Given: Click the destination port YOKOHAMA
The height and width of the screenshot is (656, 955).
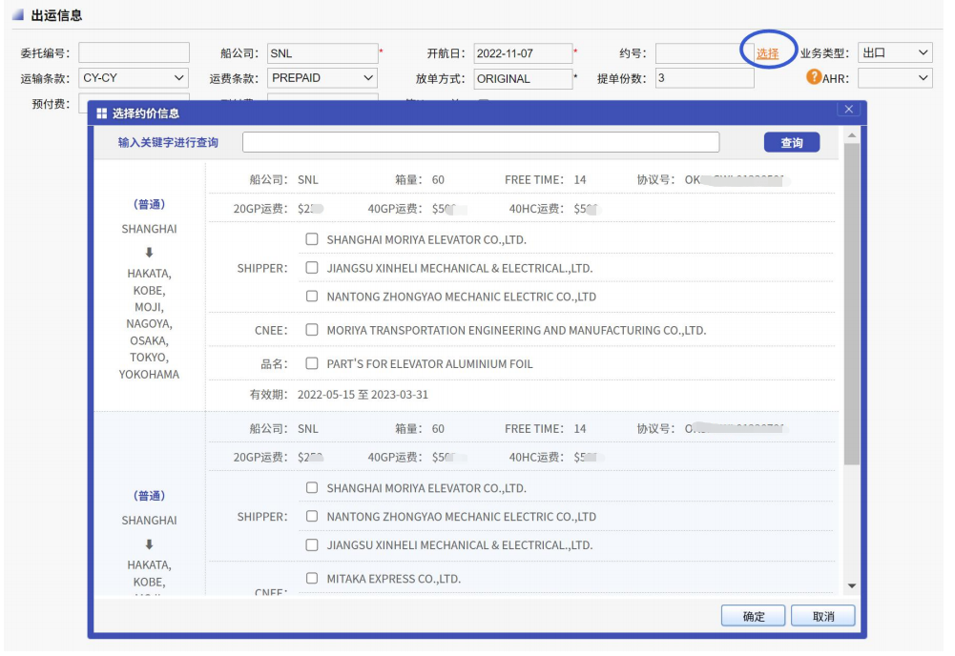Looking at the screenshot, I should point(149,375).
